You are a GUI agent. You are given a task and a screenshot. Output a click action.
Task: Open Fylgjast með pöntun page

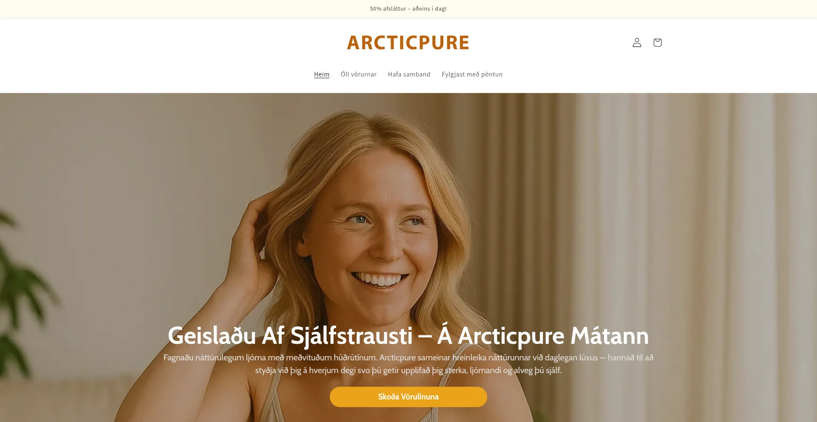pyautogui.click(x=472, y=74)
